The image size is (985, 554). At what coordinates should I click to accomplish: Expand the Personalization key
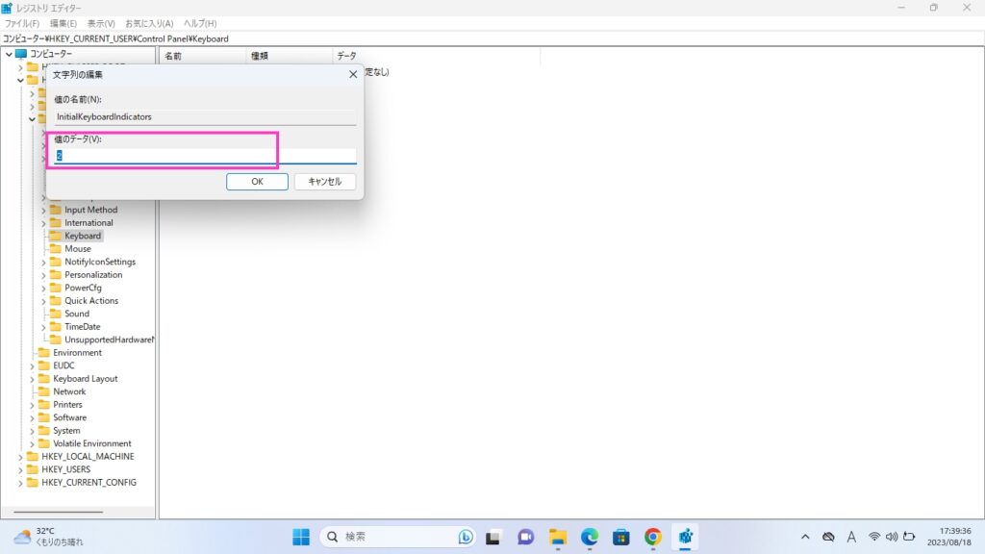(x=43, y=275)
